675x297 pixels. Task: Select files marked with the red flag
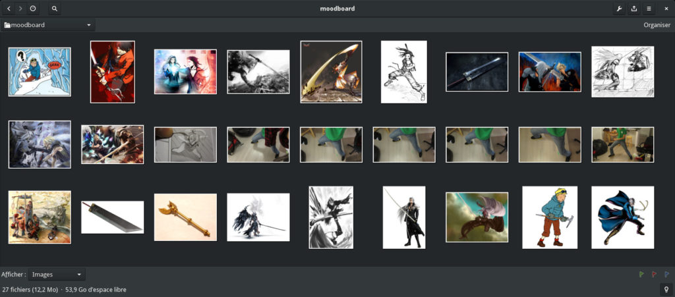[x=654, y=274]
